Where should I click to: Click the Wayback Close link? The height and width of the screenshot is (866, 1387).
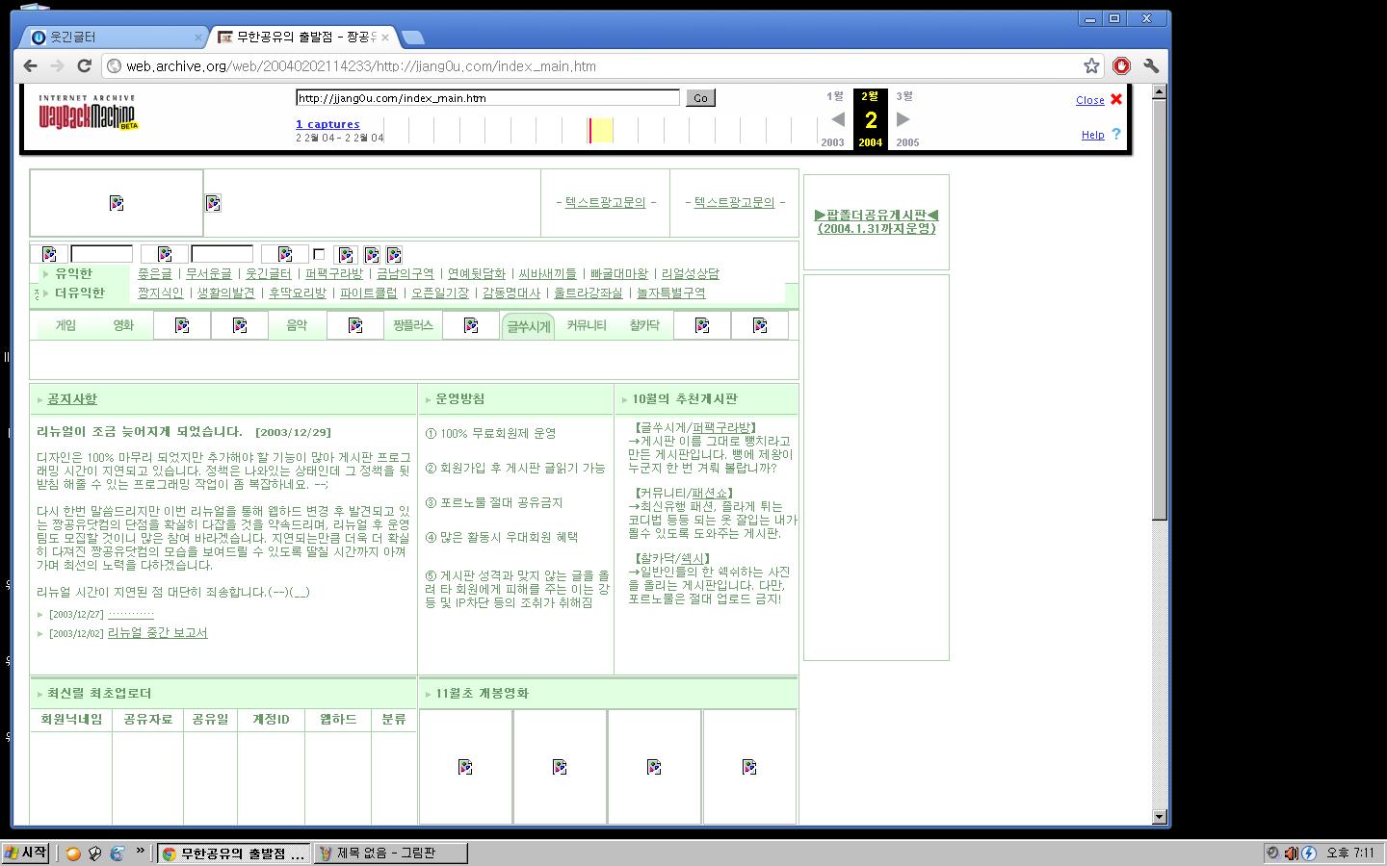tap(1089, 100)
